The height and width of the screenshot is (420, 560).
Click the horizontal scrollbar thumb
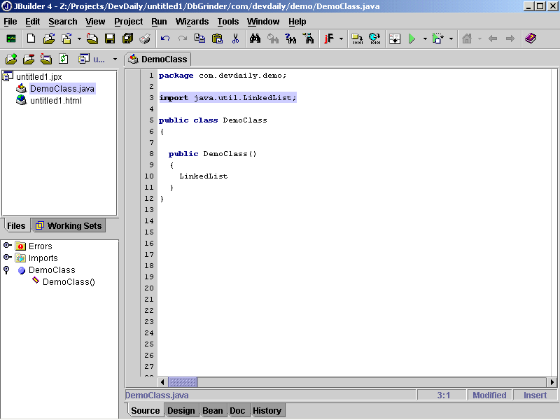(x=183, y=382)
